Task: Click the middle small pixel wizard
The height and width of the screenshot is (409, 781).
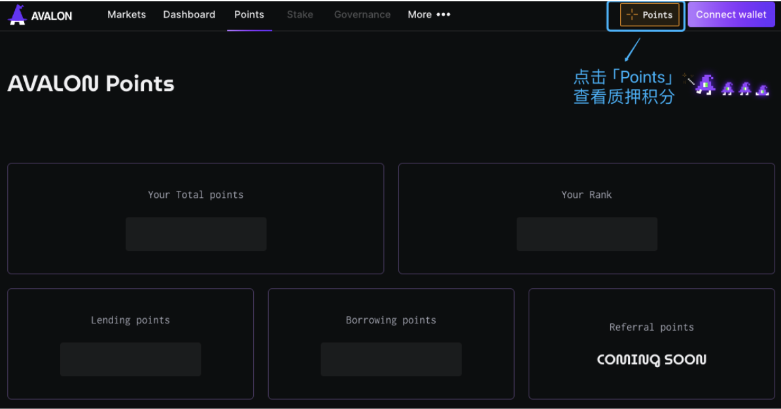Action: coord(745,89)
